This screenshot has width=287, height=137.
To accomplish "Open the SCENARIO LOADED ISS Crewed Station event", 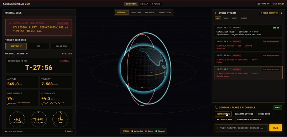I will click(x=248, y=45).
